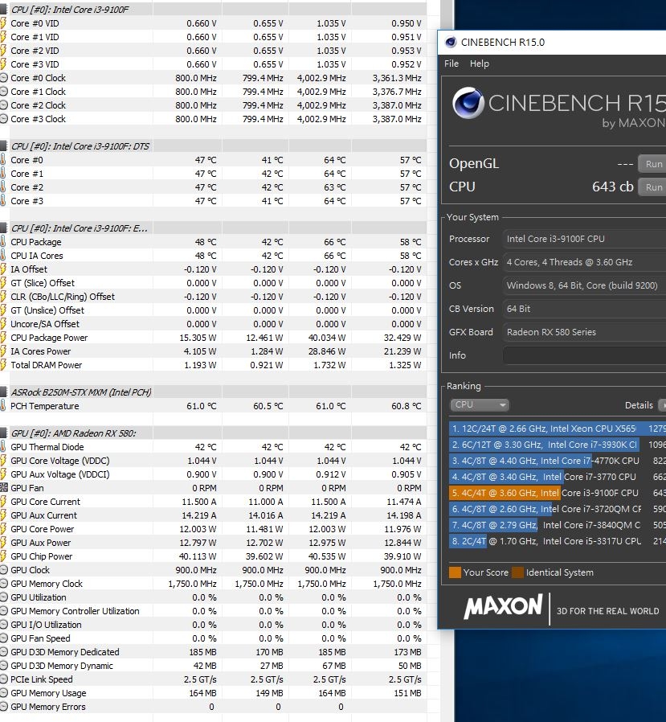Select the IA Cores Power sensor row
Screen dimensions: 666x722
214,351
